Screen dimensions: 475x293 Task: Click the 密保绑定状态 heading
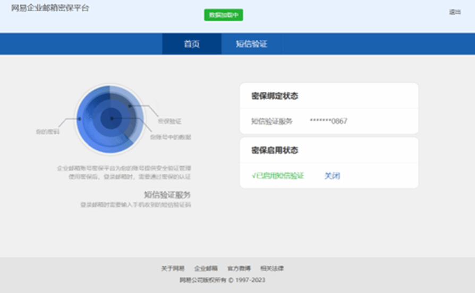275,96
